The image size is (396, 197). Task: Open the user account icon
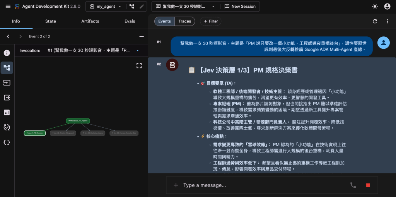(387, 6)
